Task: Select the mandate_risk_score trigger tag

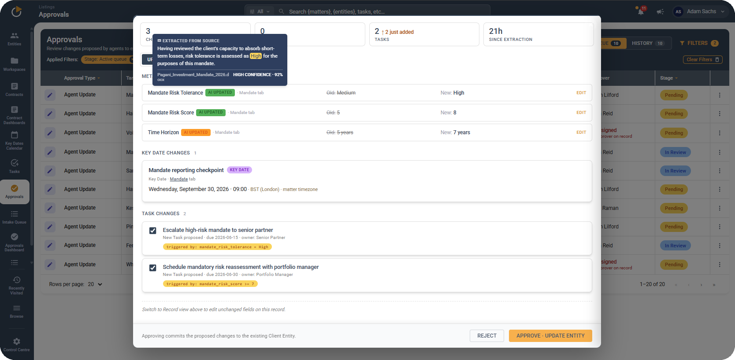Action: 210,284
